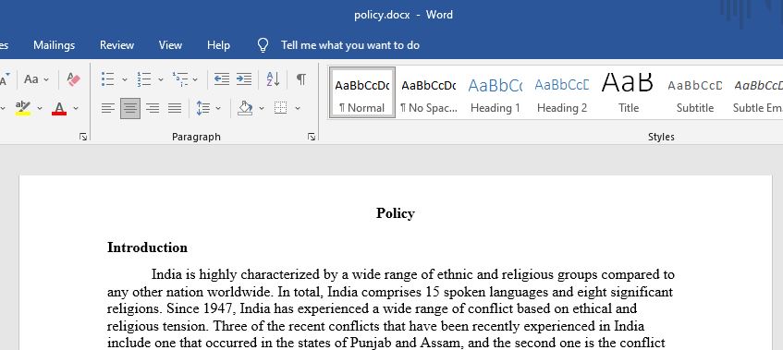Toggle Show/Hide paragraph marks
The height and width of the screenshot is (350, 783).
click(301, 78)
